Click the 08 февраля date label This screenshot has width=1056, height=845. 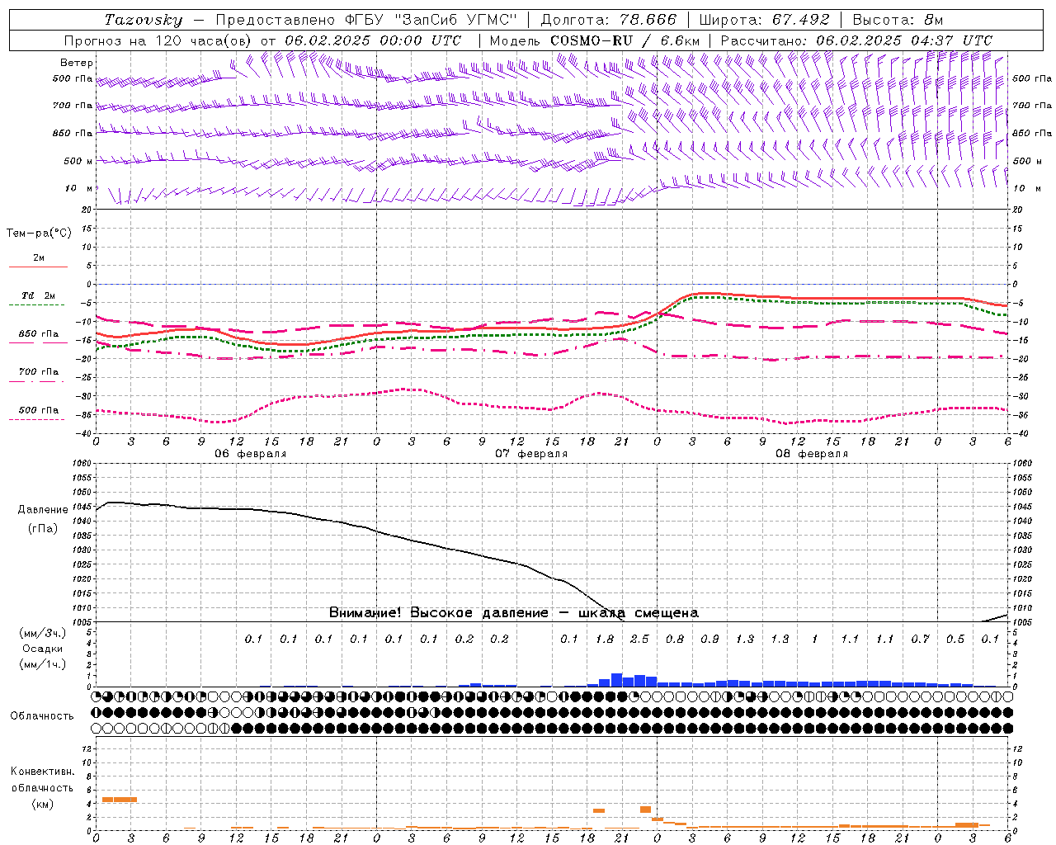[x=812, y=454]
